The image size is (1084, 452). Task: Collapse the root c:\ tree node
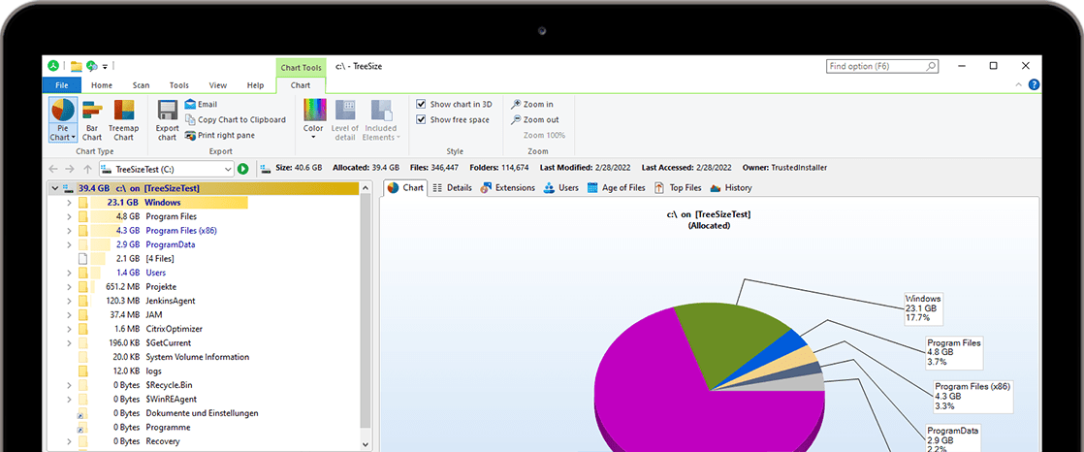point(54,188)
